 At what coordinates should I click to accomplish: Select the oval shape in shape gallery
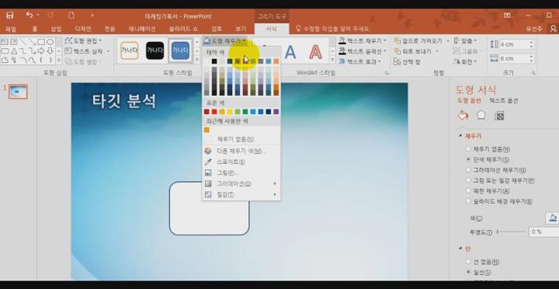(x=50, y=42)
